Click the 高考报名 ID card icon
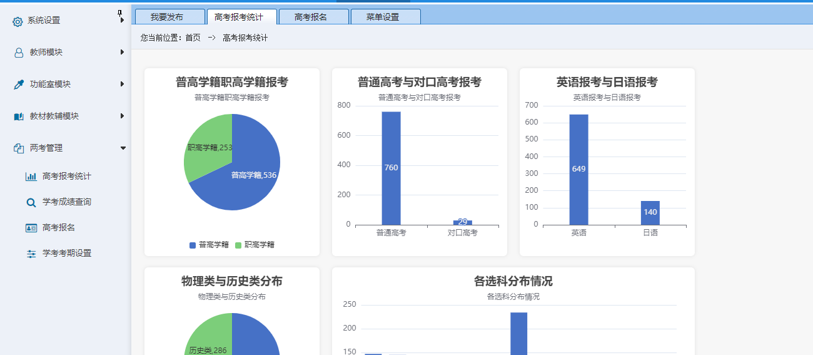Viewport: 813px width, 355px height. coord(31,228)
